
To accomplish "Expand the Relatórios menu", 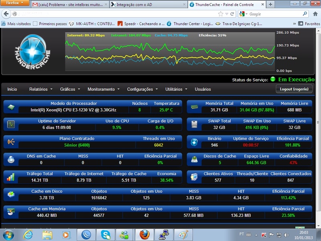I will tap(41, 89).
